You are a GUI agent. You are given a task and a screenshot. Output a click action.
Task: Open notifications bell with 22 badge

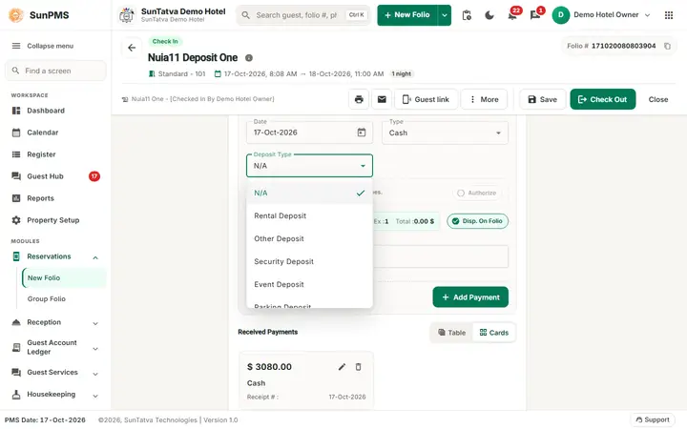coord(512,15)
